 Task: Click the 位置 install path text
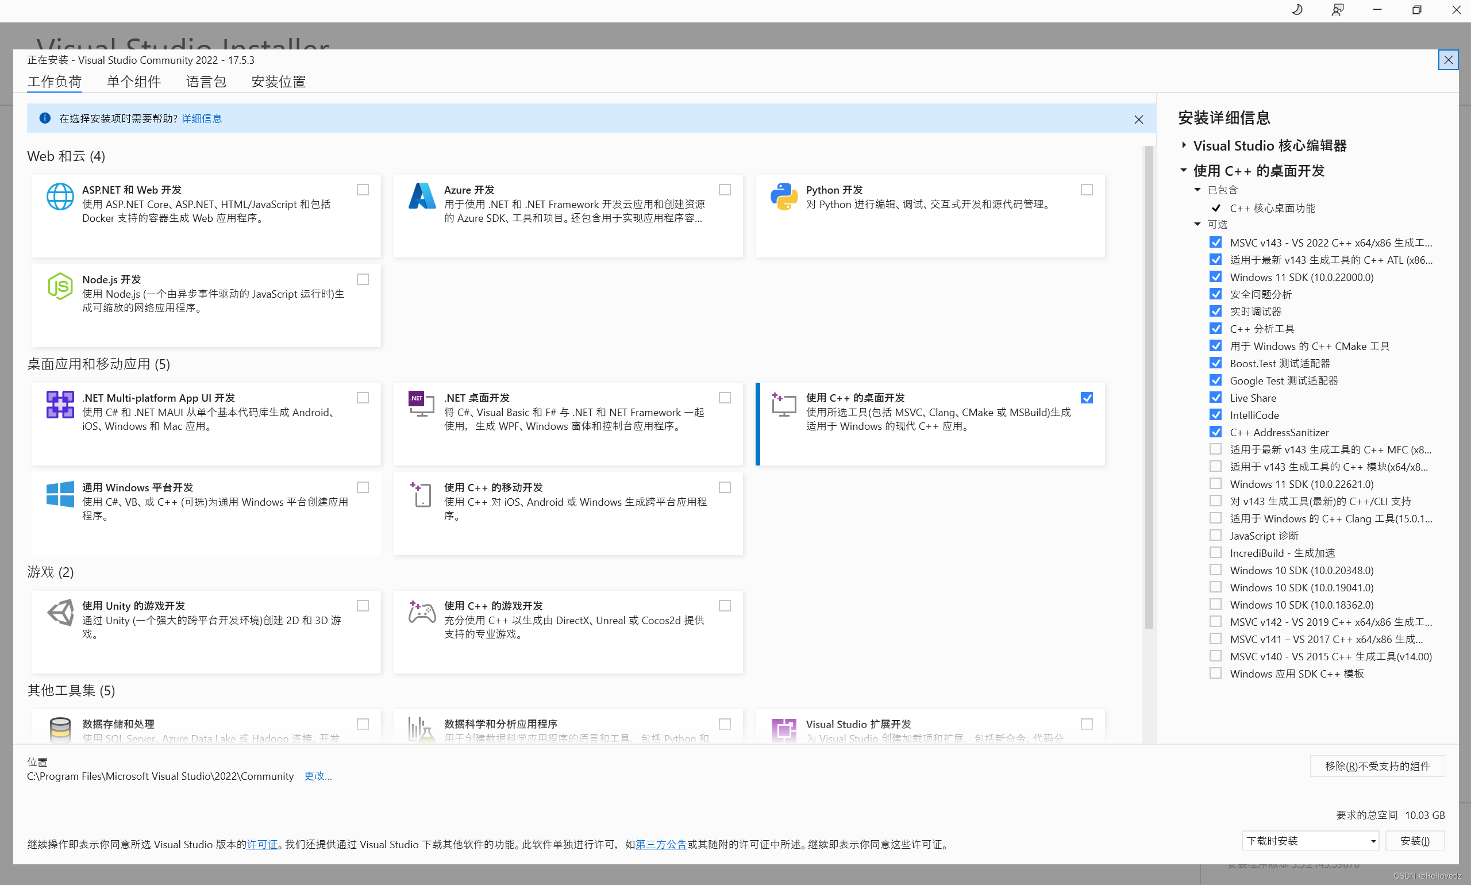pos(160,776)
